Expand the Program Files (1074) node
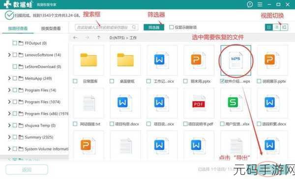 [9, 102]
